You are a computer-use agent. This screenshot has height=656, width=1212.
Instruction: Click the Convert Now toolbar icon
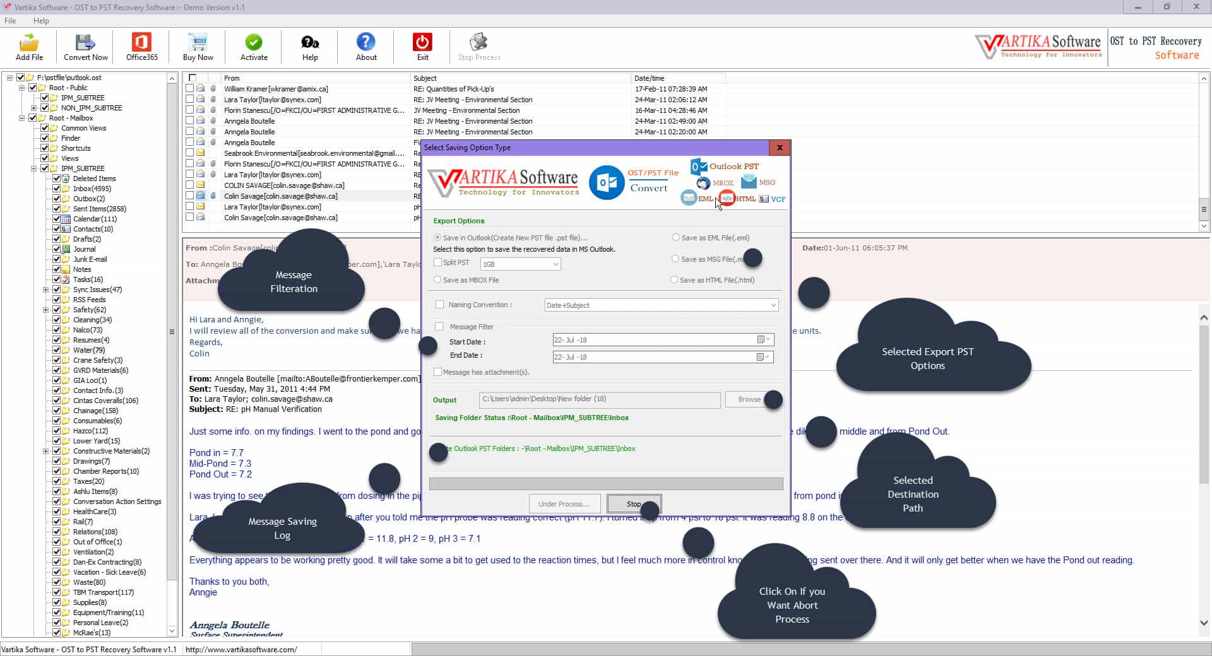[x=85, y=42]
